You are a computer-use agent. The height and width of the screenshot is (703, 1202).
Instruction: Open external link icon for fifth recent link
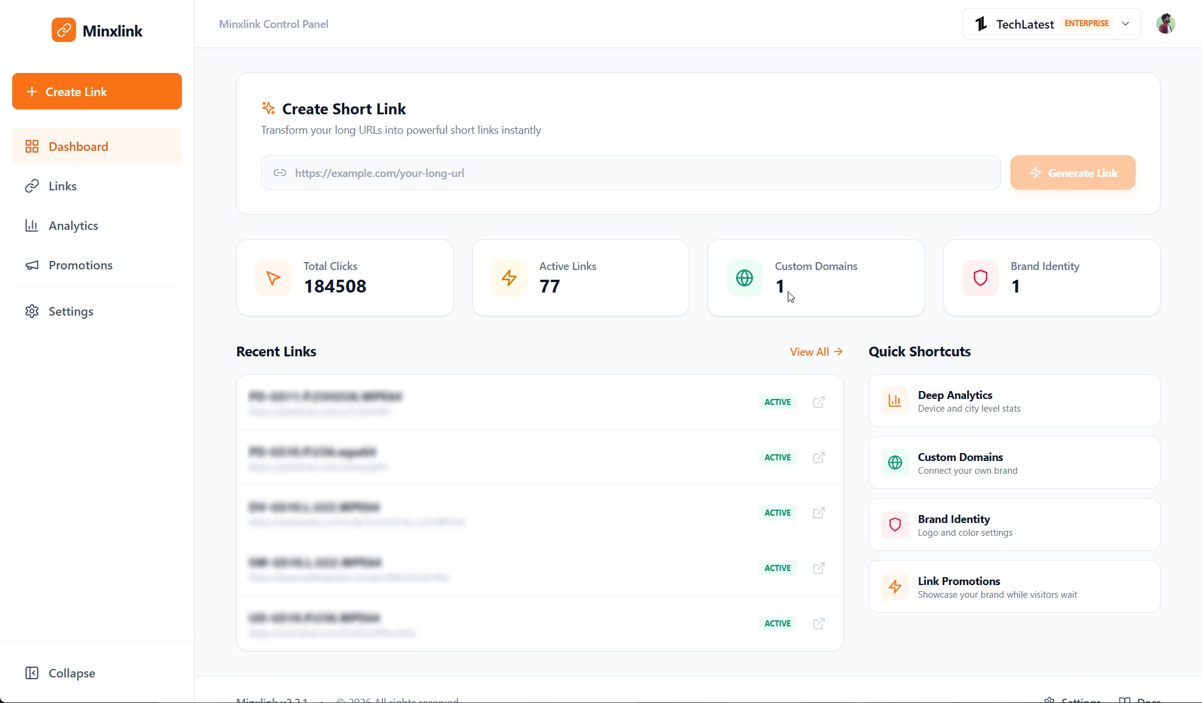[x=819, y=623]
